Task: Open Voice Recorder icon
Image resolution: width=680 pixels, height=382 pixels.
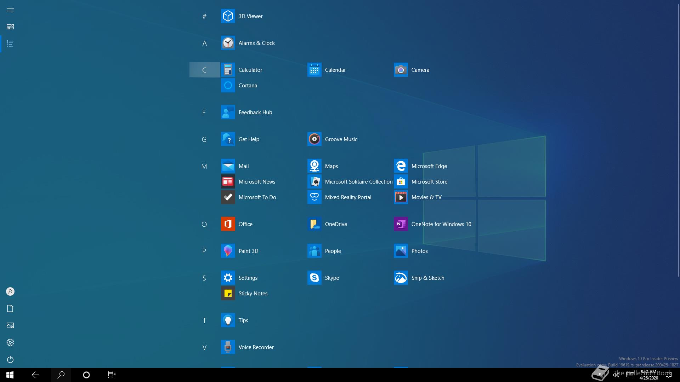Action: tap(228, 347)
